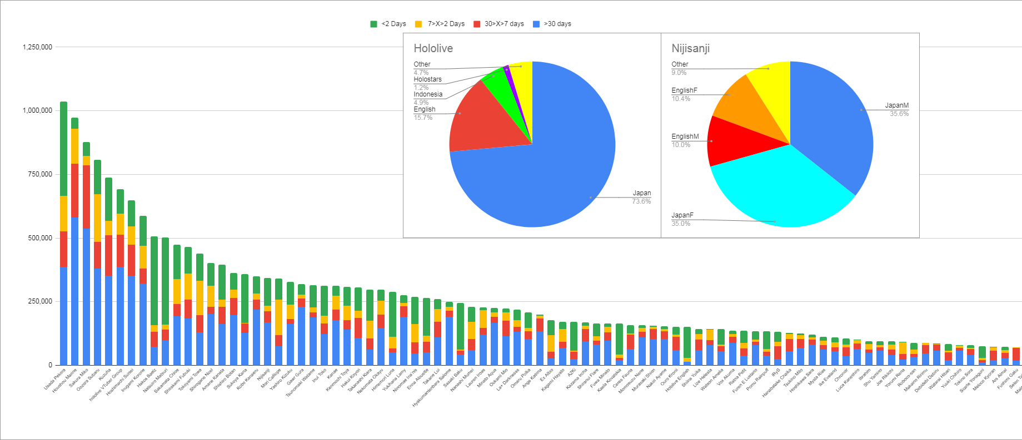This screenshot has height=440, width=1022.
Task: Click the '73.6%' value label
Action: point(641,201)
